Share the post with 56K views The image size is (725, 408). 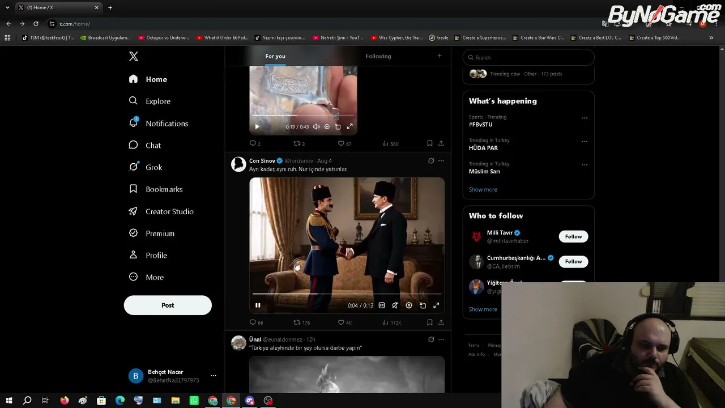pos(441,144)
